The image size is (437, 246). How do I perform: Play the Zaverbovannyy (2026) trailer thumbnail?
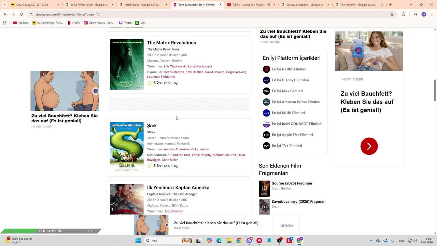coord(264,207)
